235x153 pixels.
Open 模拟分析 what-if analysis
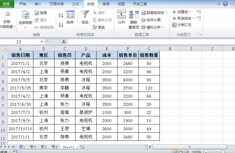(x=151, y=27)
